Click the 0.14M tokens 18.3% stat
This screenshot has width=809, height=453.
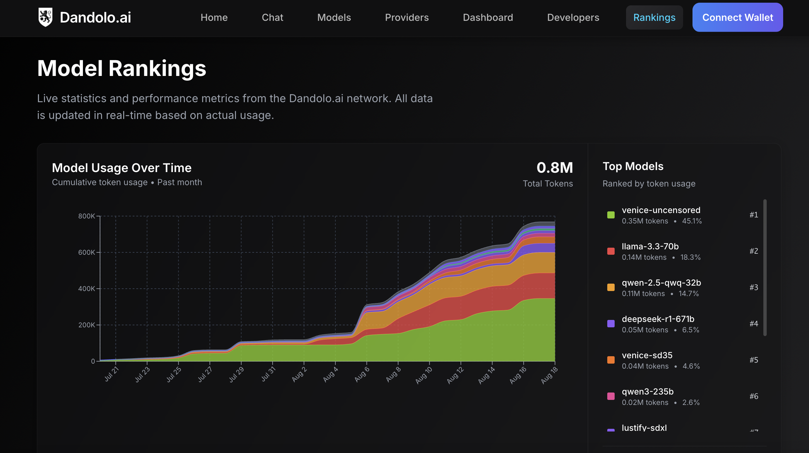661,257
